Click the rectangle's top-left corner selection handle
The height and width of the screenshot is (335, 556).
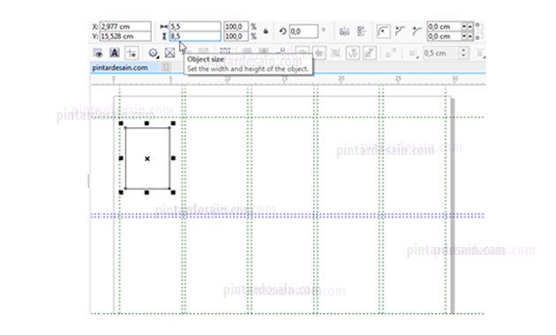click(121, 123)
